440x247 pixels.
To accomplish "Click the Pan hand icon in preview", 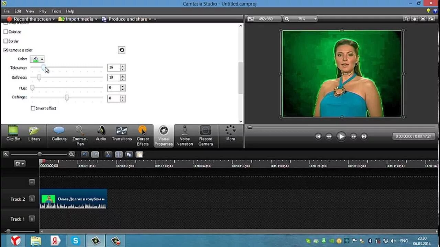I will [415, 19].
